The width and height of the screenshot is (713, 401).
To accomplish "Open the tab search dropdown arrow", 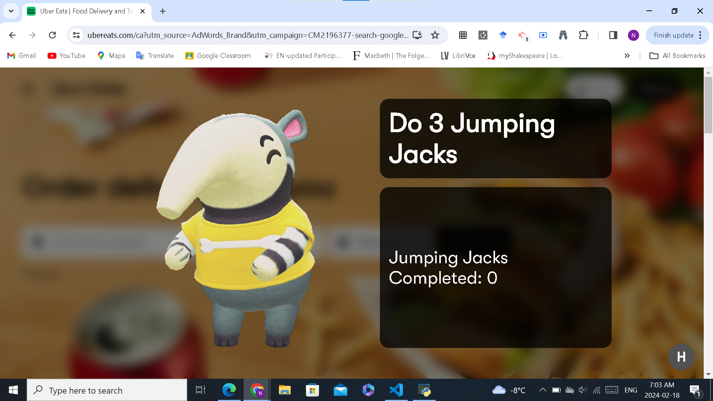I will pos(11,11).
